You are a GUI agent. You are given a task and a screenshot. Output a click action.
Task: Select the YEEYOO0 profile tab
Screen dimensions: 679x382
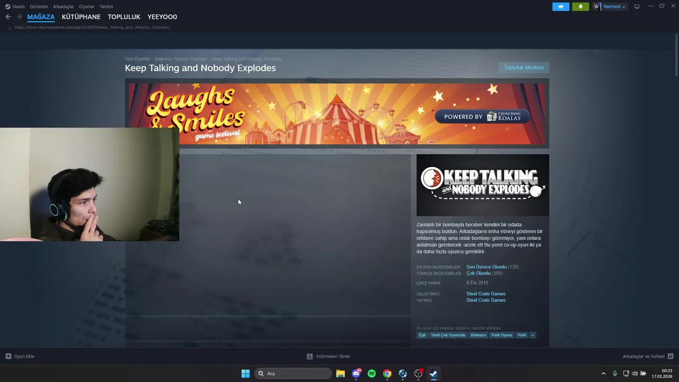pyautogui.click(x=162, y=17)
